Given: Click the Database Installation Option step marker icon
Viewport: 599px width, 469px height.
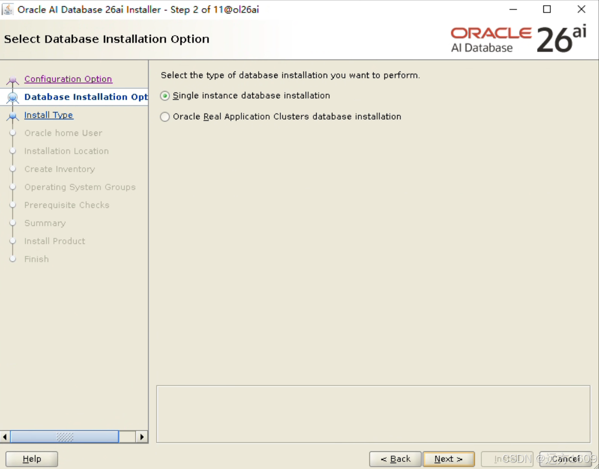Looking at the screenshot, I should [13, 97].
